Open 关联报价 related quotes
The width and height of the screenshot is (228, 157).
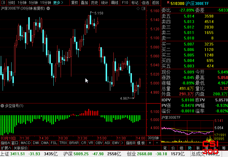tap(20, 148)
